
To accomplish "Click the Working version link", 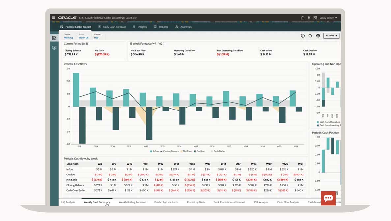I will [x=68, y=38].
